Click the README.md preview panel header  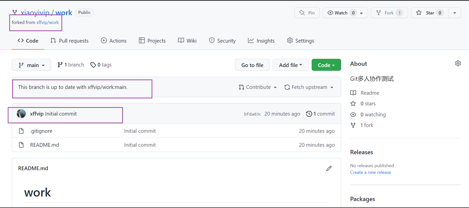click(33, 168)
